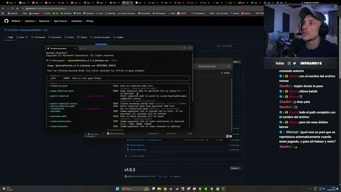This screenshot has height=192, width=341.
Task: Open the browser tab search dropdown
Action: point(3,3)
